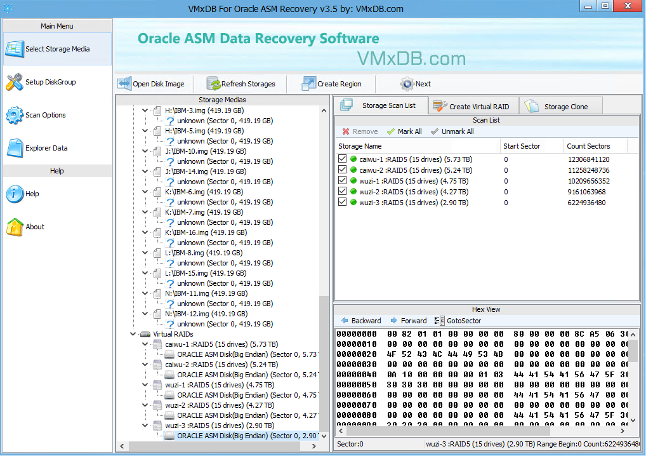
Task: Click the caiwu-1 RAID5 tree icon
Action: 157,344
